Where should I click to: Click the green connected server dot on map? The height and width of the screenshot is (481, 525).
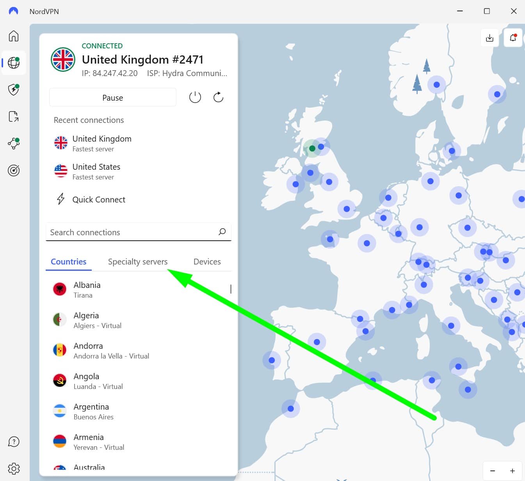[312, 149]
